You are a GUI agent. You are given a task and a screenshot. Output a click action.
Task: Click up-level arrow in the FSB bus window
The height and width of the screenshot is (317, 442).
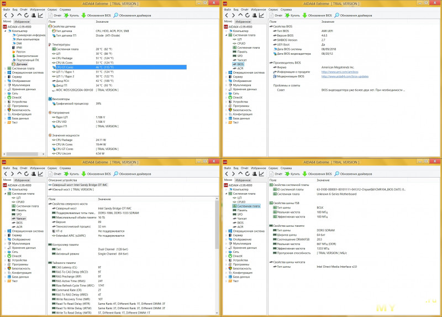[x=240, y=174]
